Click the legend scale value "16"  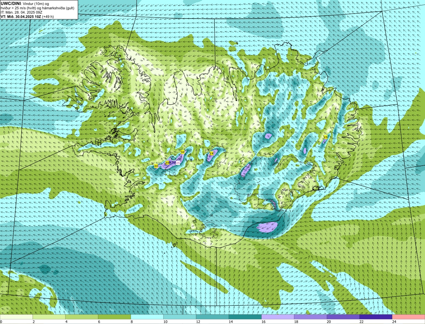tap(263, 322)
